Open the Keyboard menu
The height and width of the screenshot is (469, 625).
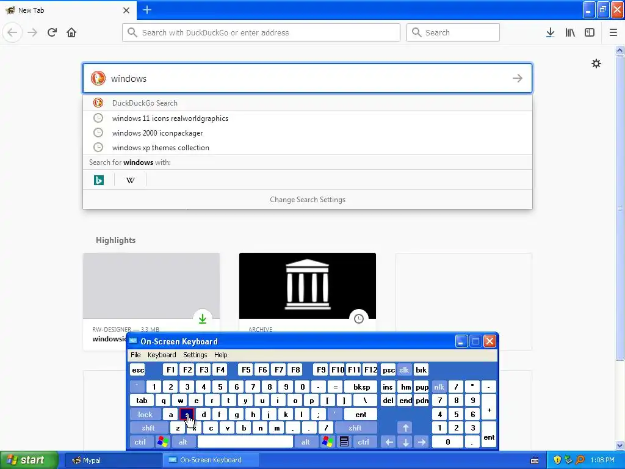click(161, 355)
